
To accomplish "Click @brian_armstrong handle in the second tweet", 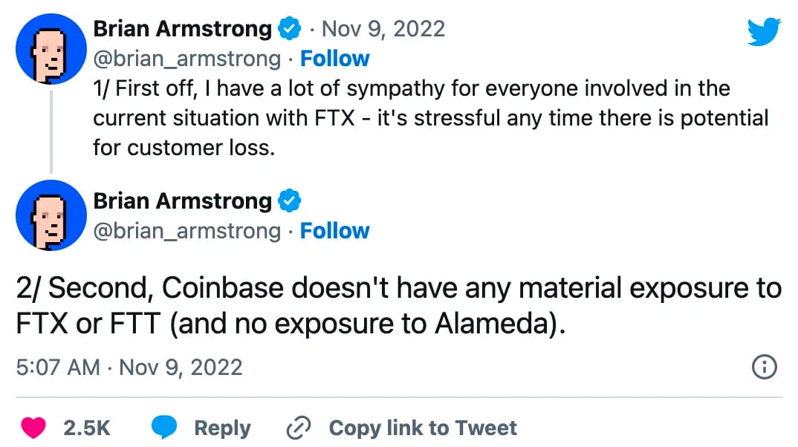I will pos(186,231).
